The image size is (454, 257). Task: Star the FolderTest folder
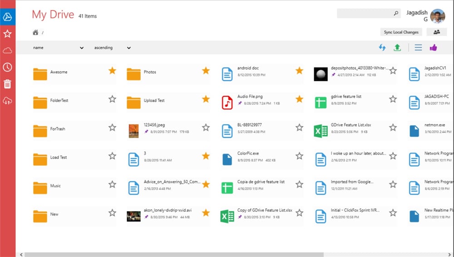[112, 99]
